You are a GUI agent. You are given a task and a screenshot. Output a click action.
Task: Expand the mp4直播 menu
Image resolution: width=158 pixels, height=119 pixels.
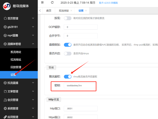tap(33, 35)
